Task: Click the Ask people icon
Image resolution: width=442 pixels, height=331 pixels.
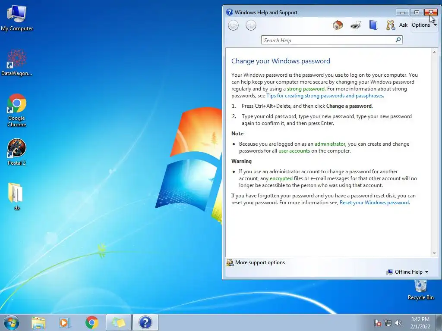Action: click(391, 25)
